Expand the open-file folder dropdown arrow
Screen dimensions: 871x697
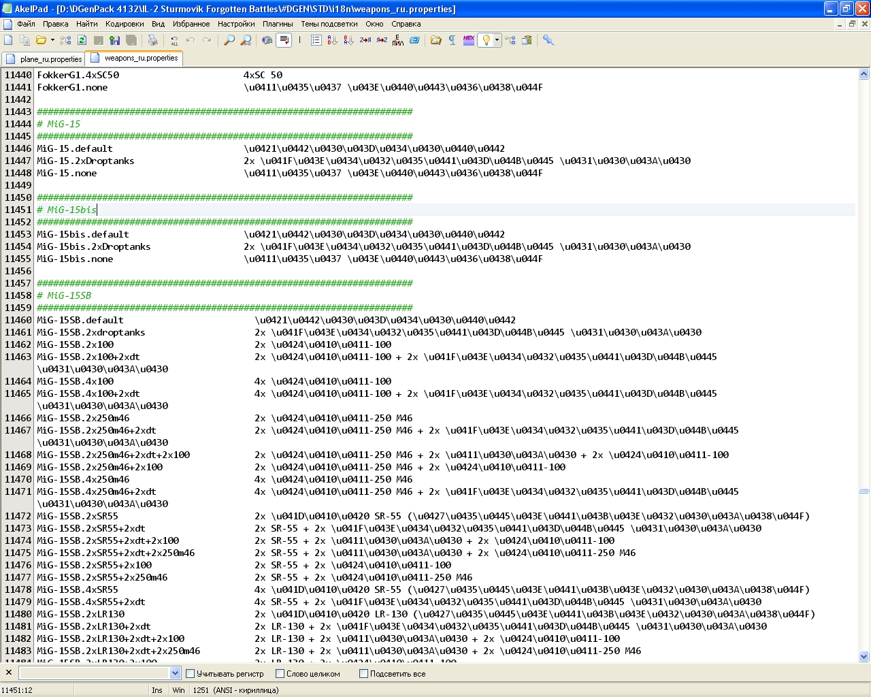[52, 40]
